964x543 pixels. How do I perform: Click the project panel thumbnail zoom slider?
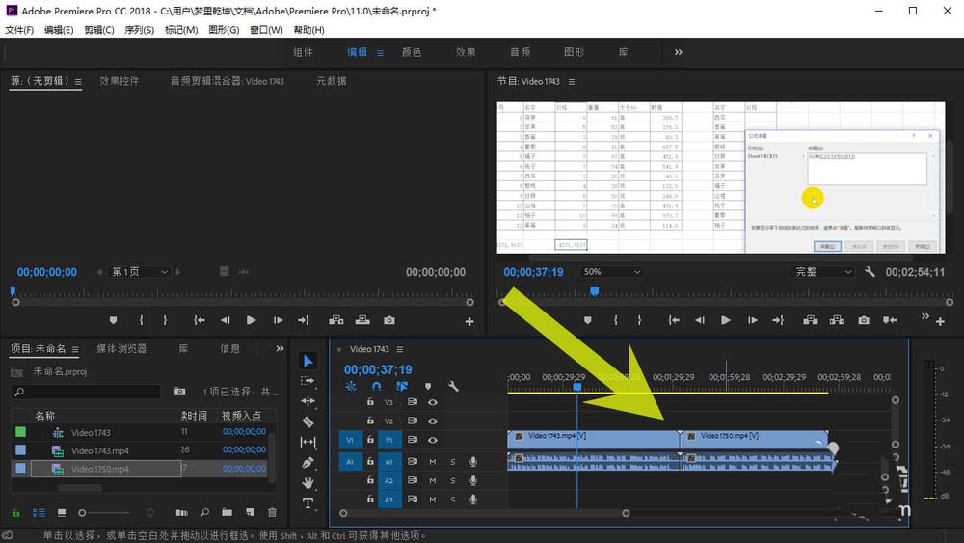coord(83,513)
